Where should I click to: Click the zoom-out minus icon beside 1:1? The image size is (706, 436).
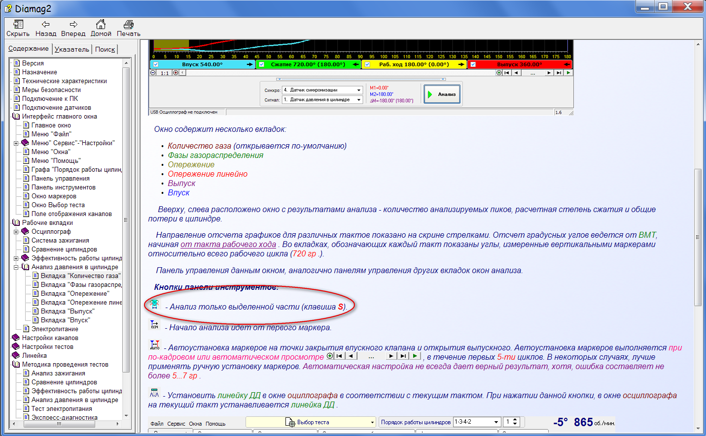[153, 73]
